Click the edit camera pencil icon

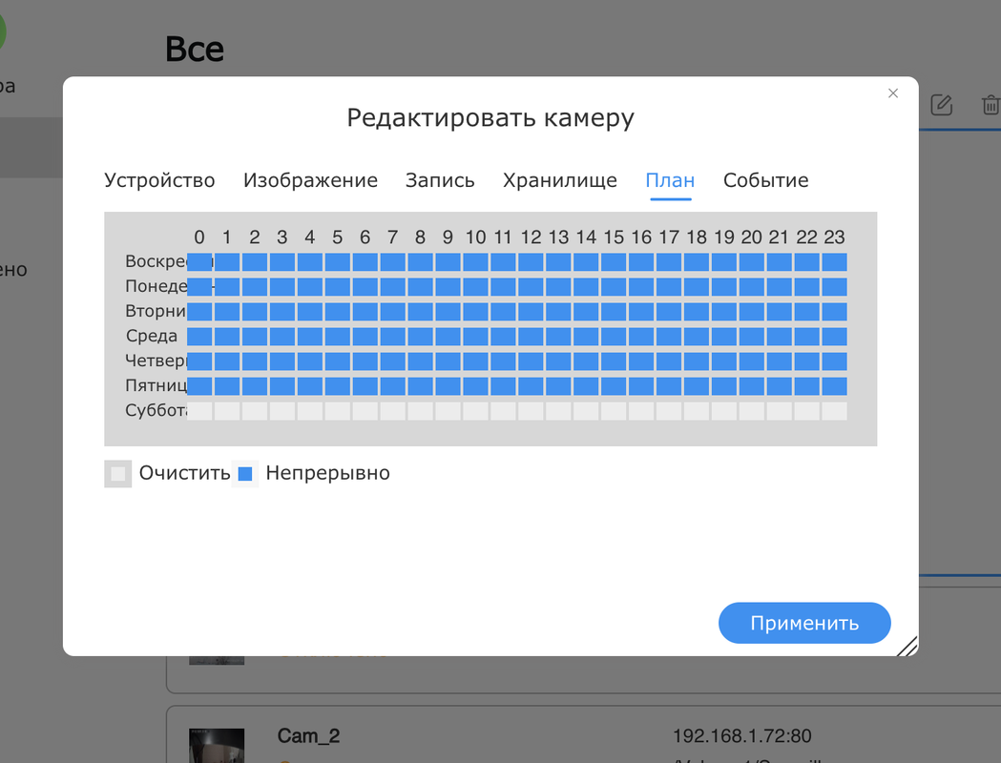click(x=941, y=105)
